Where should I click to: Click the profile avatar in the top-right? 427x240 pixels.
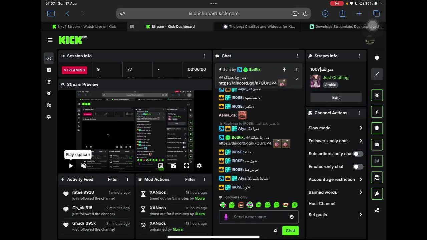coord(370,40)
